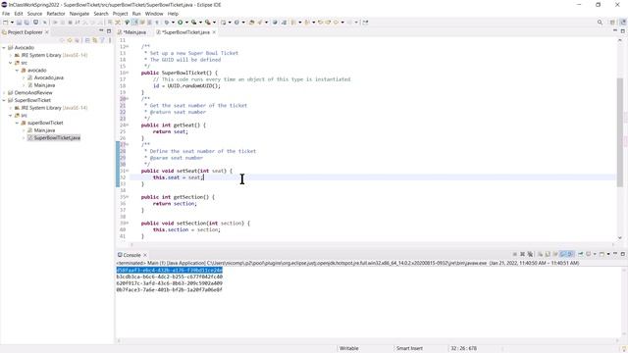Toggle Link with Editor in Project Explorer
The image size is (628, 353).
(94, 40)
